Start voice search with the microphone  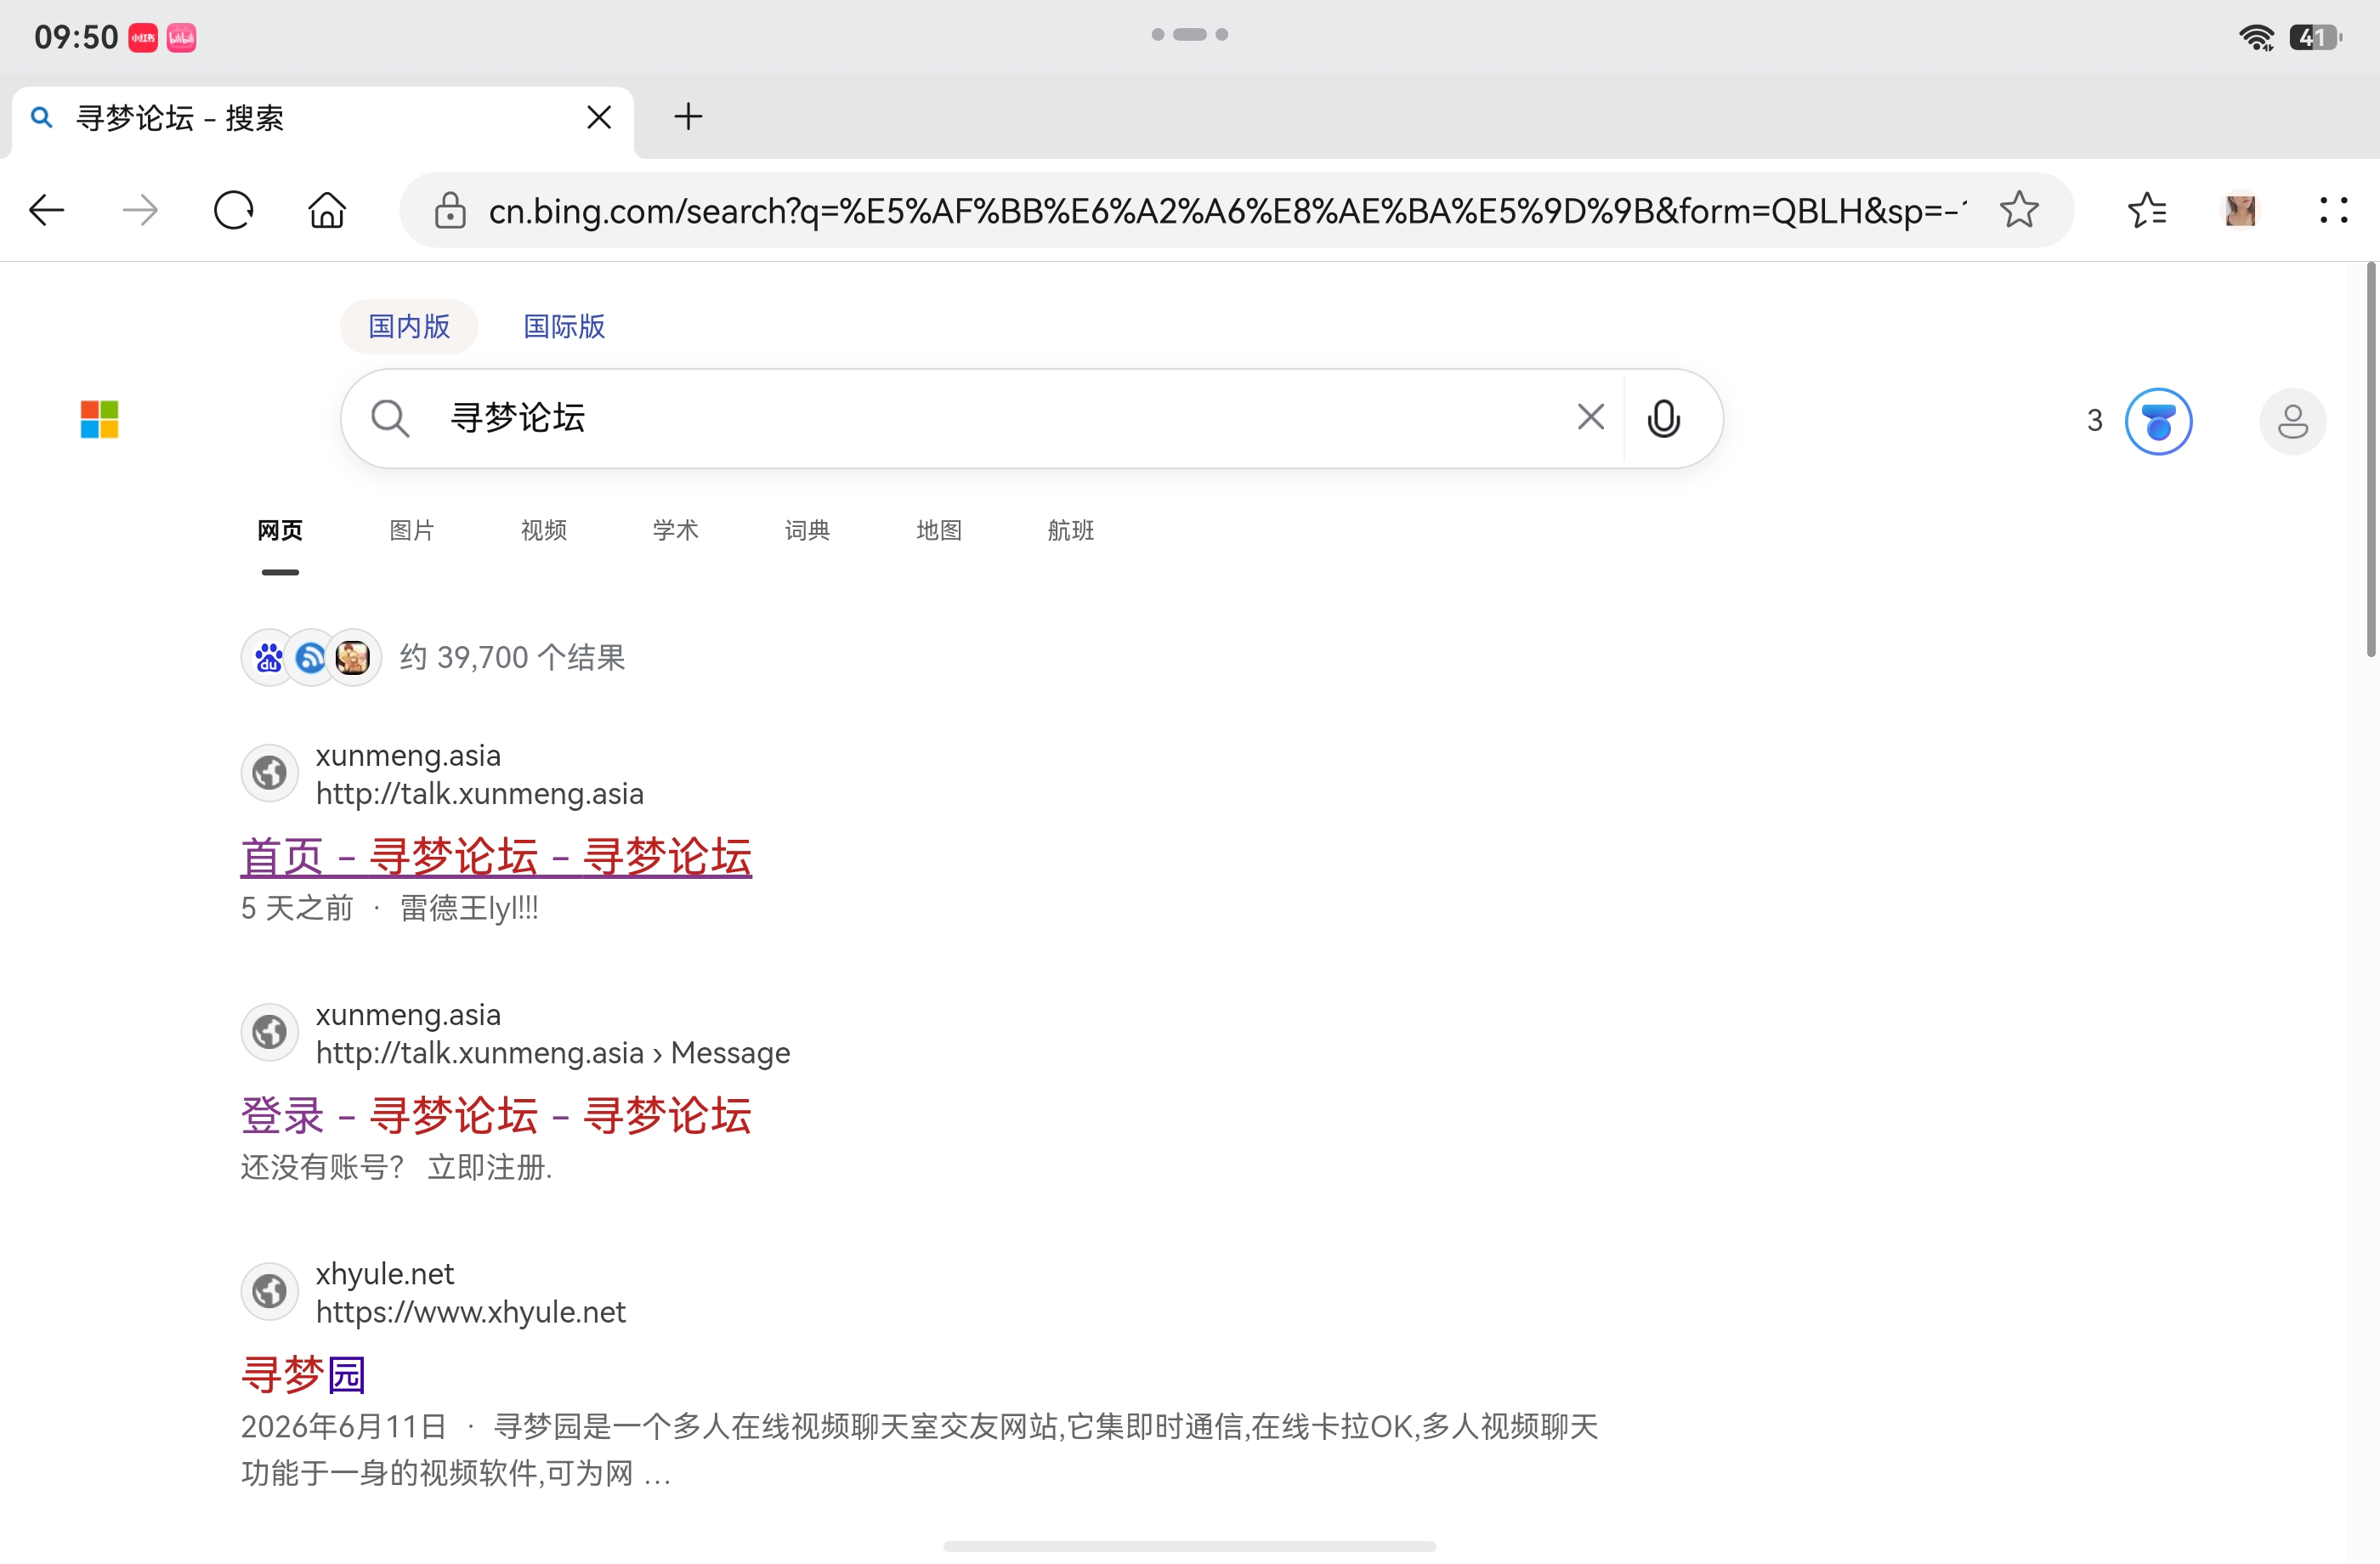1663,419
